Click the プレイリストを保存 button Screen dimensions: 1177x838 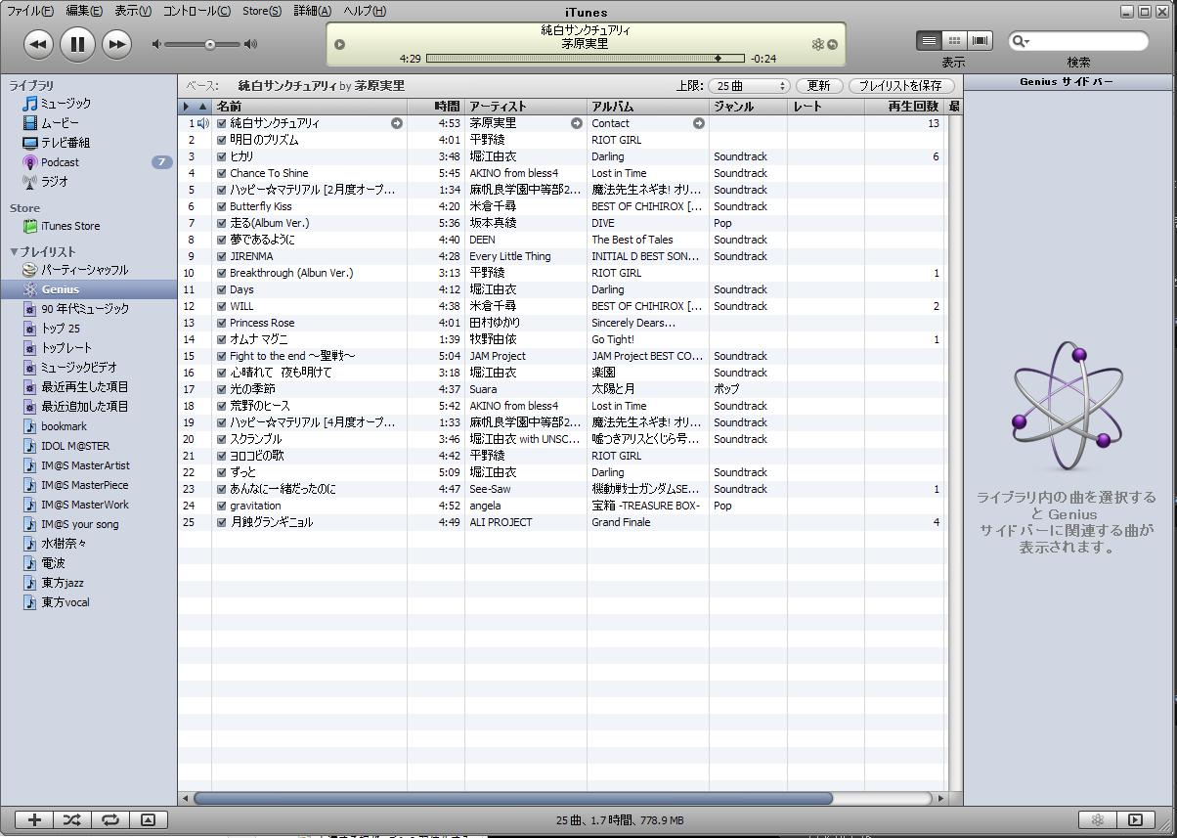900,86
